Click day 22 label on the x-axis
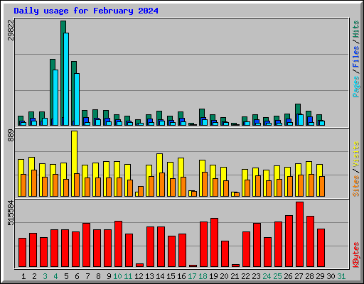The width and height of the screenshot is (364, 284). [x=245, y=276]
